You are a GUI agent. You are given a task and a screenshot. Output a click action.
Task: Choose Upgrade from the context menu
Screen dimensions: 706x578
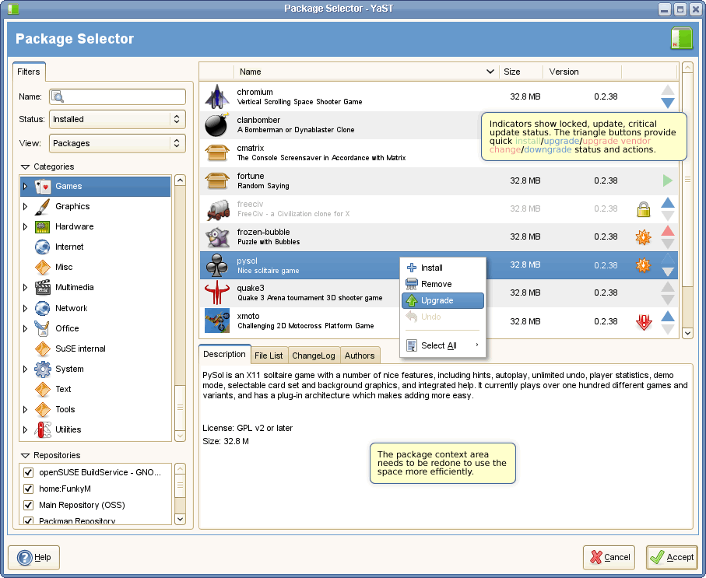[x=443, y=301]
